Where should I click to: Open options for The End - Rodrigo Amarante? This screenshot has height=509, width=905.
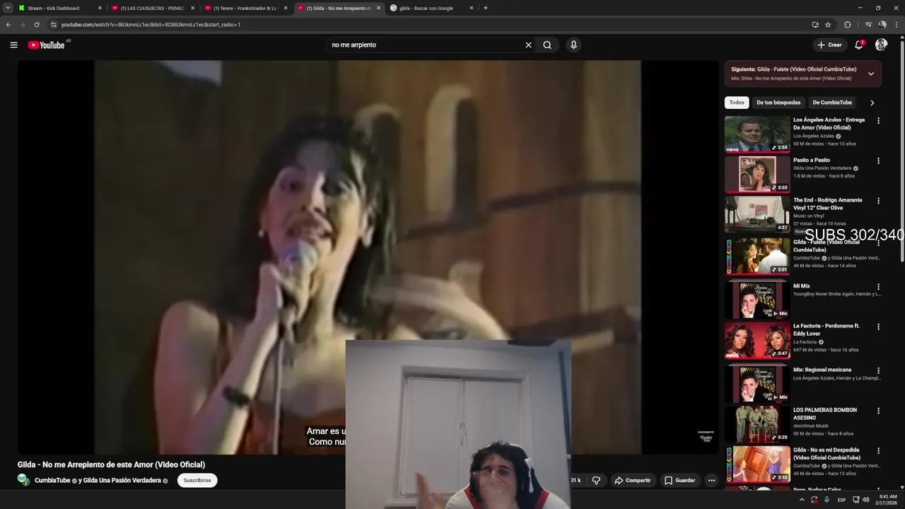pos(878,201)
